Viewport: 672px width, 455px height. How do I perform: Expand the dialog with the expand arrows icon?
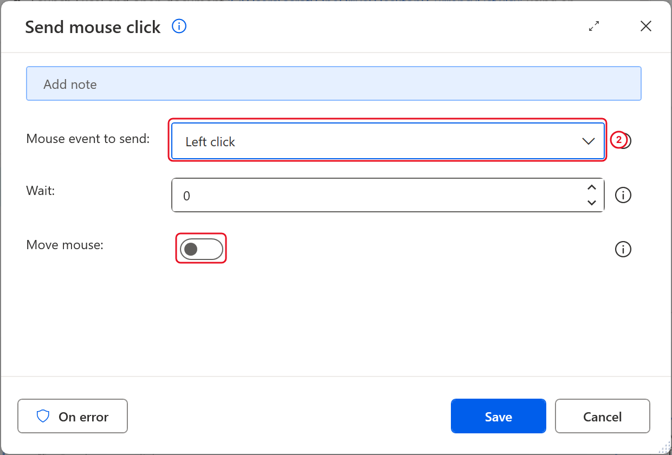(594, 26)
